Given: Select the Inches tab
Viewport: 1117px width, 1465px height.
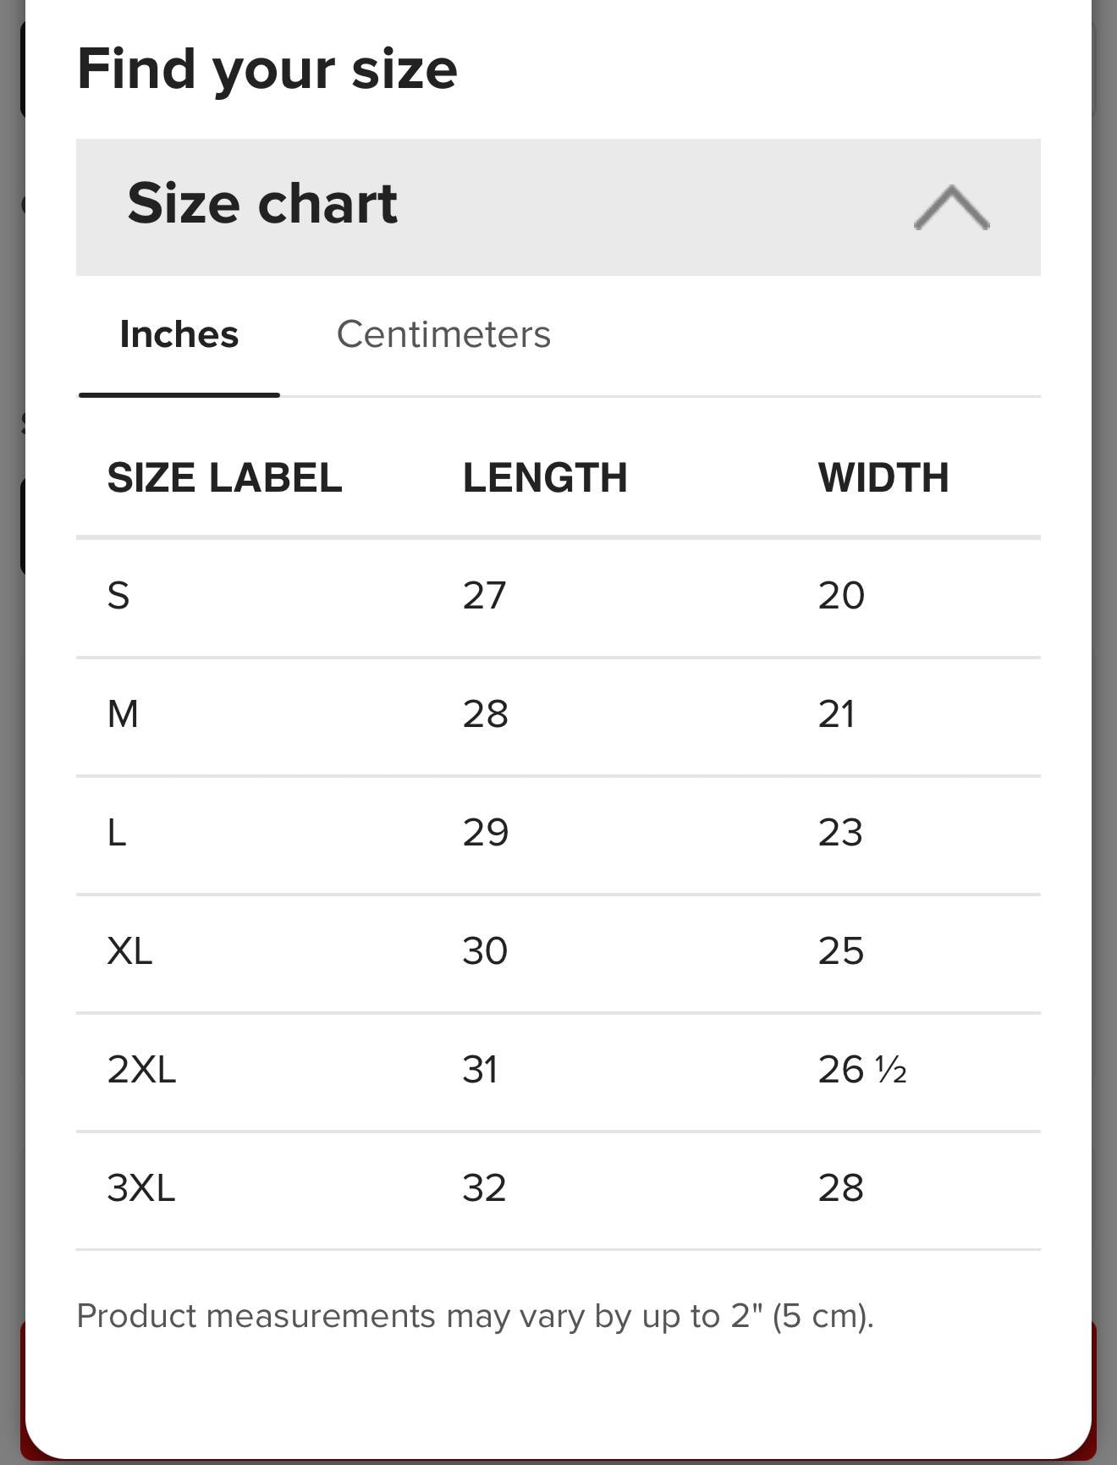Looking at the screenshot, I should pos(179,334).
